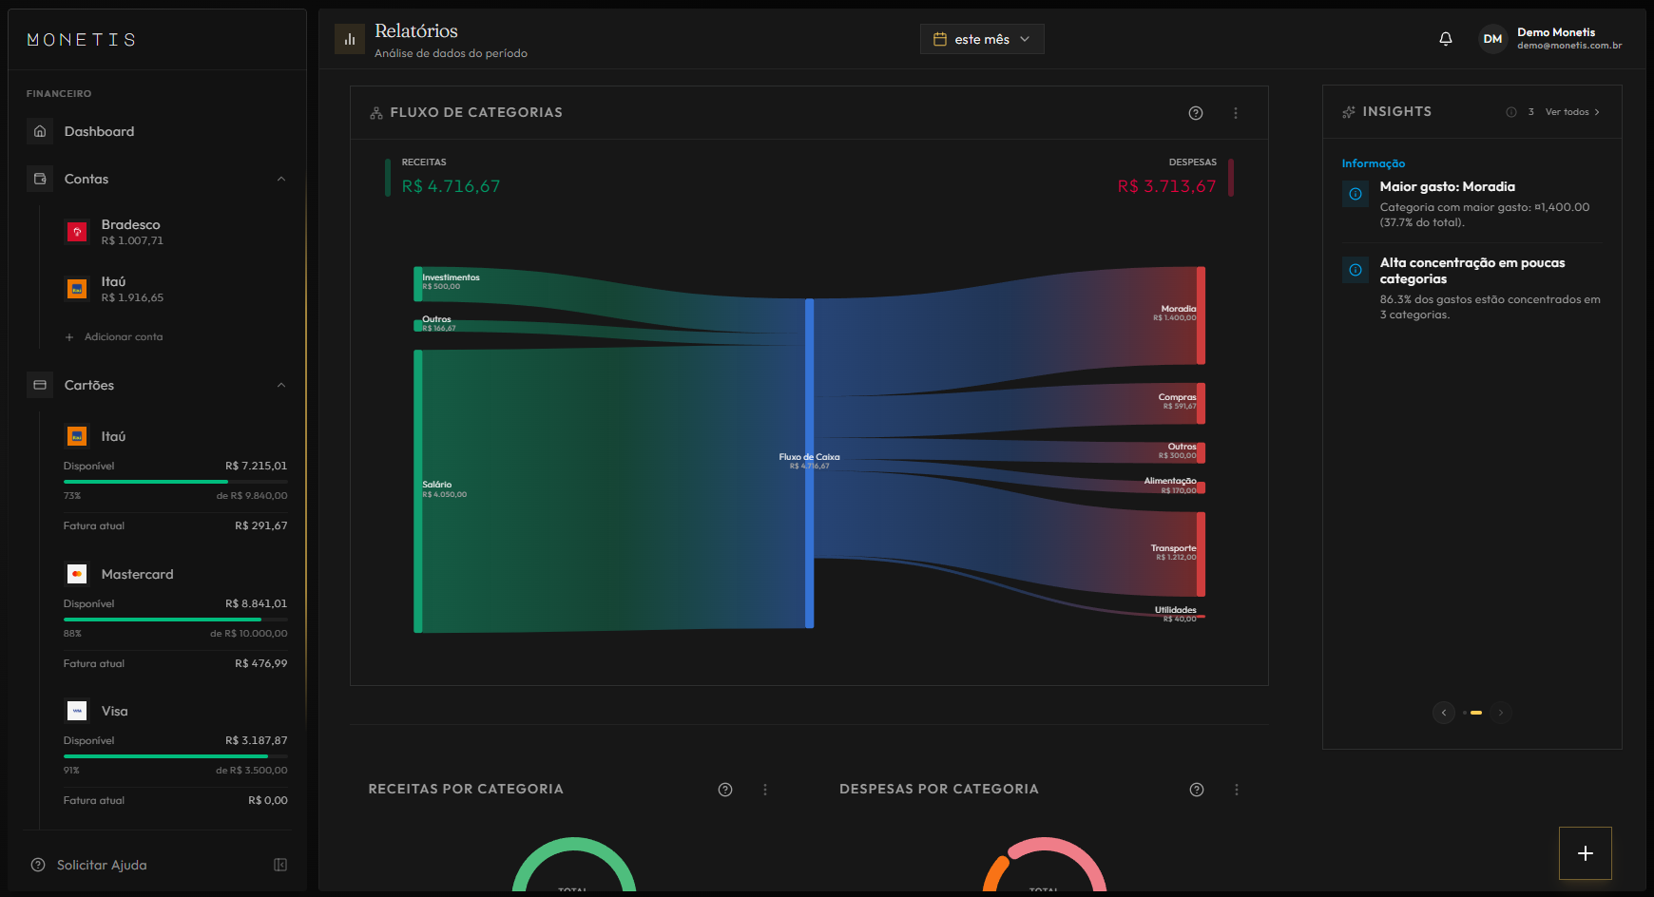The height and width of the screenshot is (897, 1654).
Task: Select the bar chart icon beside Relatórios
Action: click(349, 39)
